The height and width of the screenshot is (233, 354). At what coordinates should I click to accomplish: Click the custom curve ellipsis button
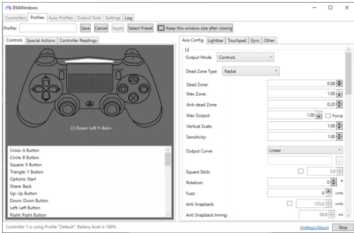pyautogui.click(x=339, y=161)
